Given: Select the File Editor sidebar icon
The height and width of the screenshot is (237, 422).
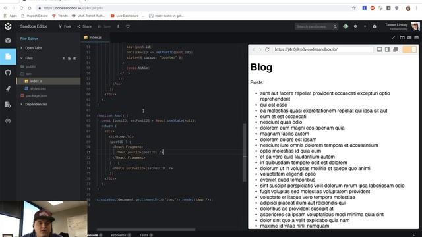Looking at the screenshot, I should click(8, 57).
